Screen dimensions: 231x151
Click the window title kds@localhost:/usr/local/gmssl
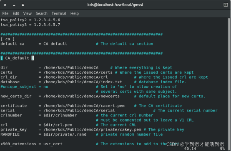point(115,5)
